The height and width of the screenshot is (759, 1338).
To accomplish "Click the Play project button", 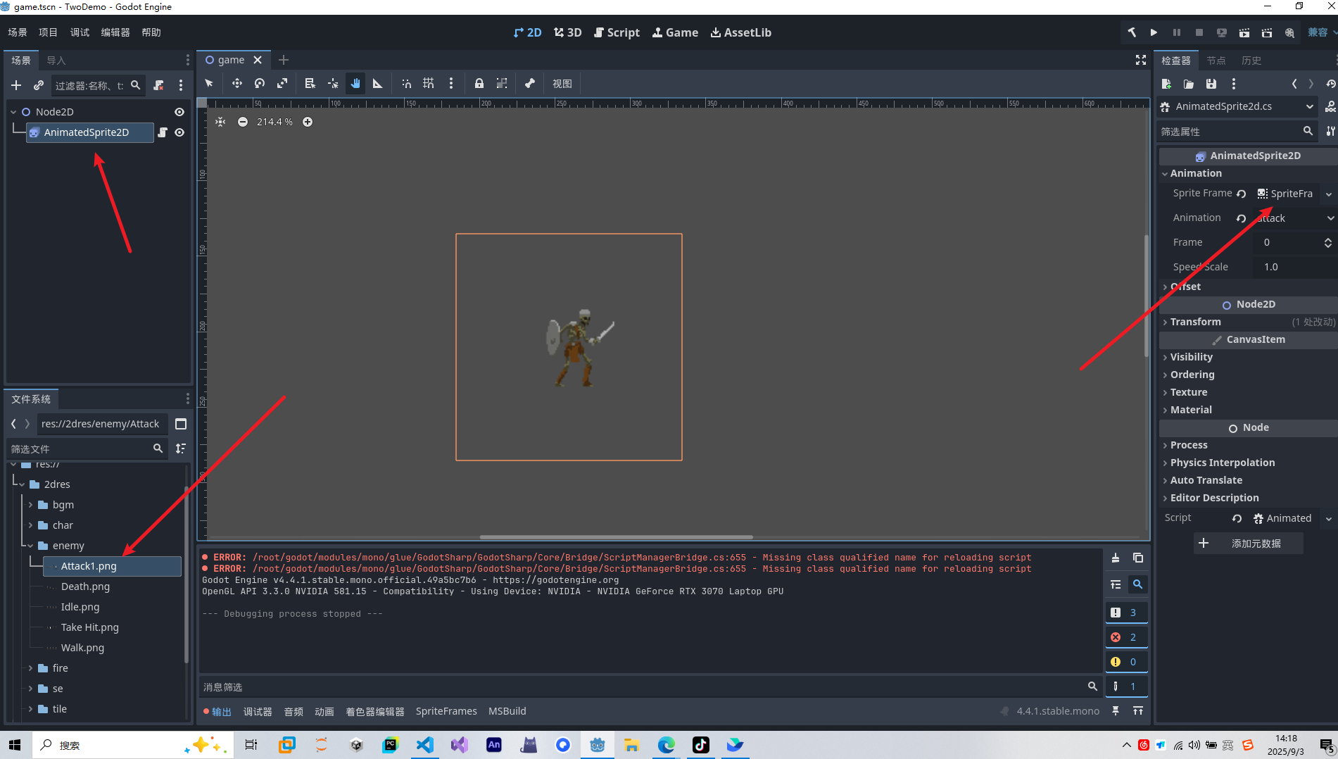I will pos(1154,32).
